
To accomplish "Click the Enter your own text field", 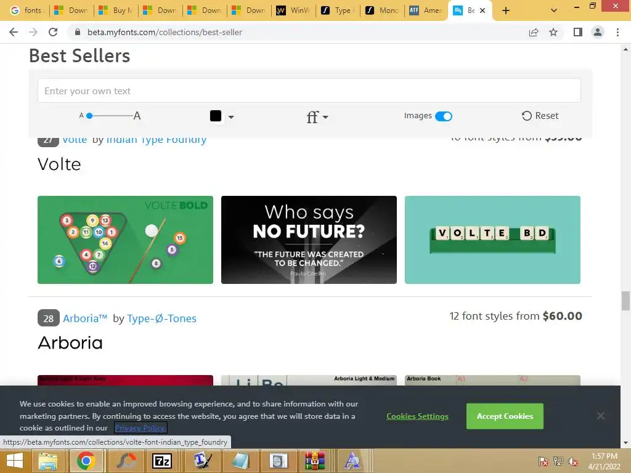I will click(x=309, y=91).
